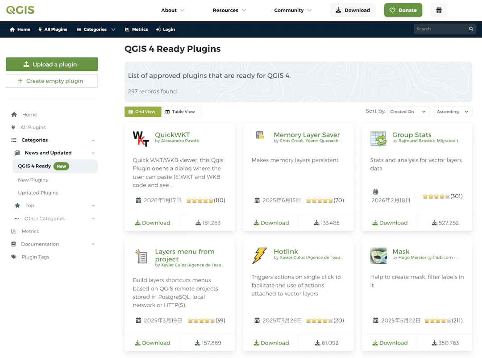Click the header Download button
482x358 pixels.
pos(353,10)
